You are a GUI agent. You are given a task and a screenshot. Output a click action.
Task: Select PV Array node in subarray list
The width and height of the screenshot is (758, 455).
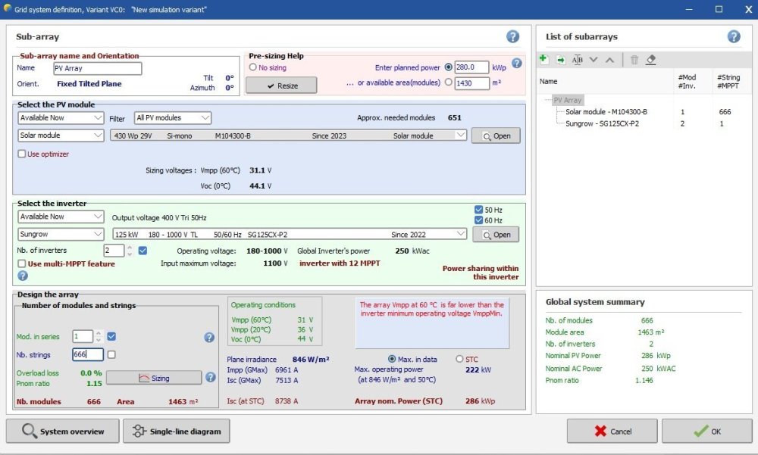click(567, 100)
